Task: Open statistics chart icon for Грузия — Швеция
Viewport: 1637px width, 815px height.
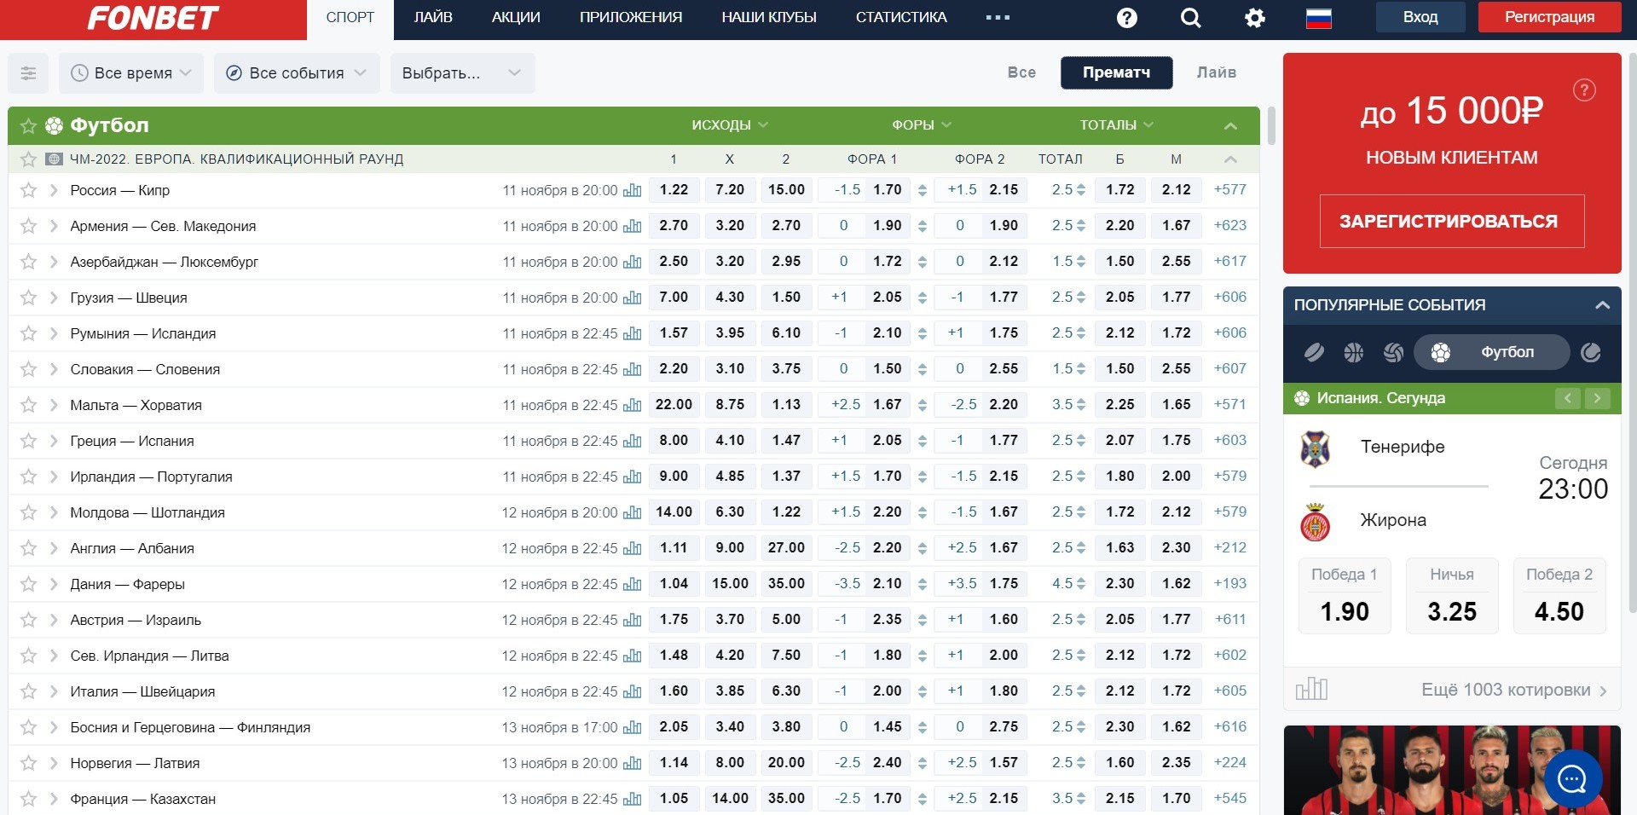Action: point(632,298)
